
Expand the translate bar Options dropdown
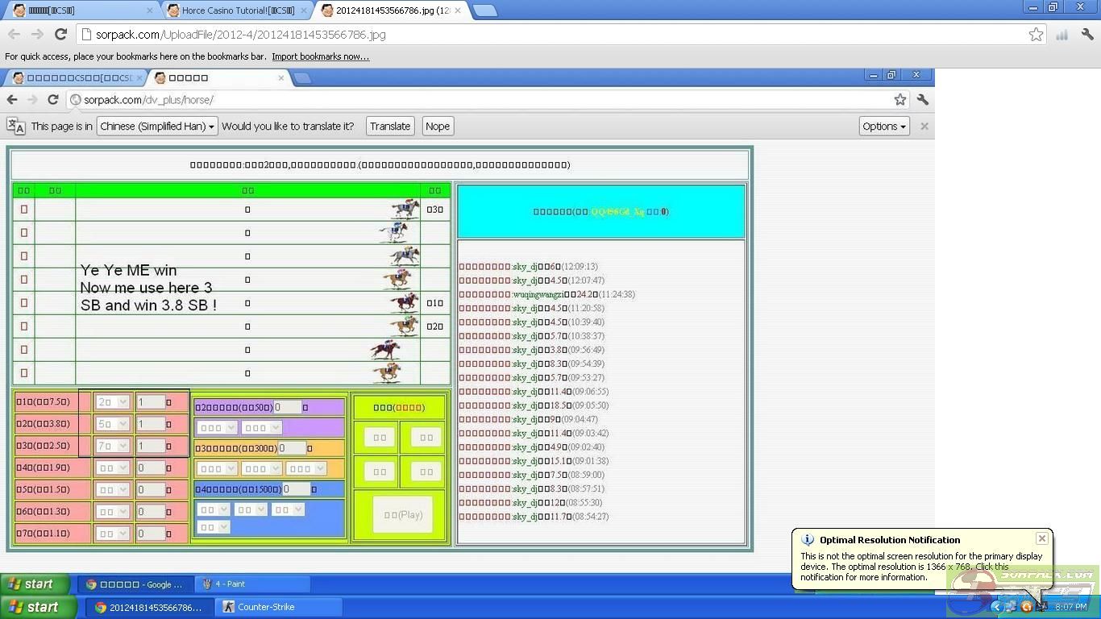[883, 127]
